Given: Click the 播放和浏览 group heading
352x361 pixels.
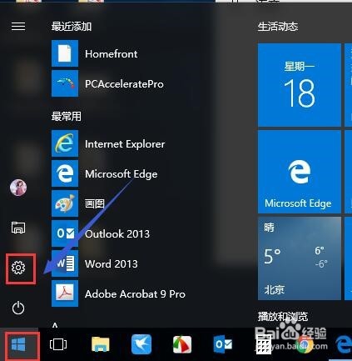Looking at the screenshot, I should tap(283, 317).
